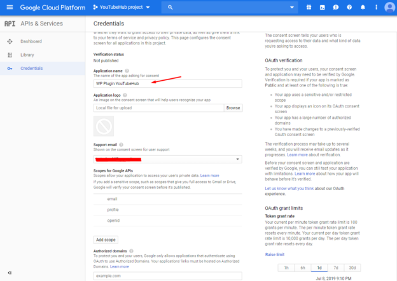The height and width of the screenshot is (281, 397).
Task: Select the 1h time range tab
Action: point(286,267)
